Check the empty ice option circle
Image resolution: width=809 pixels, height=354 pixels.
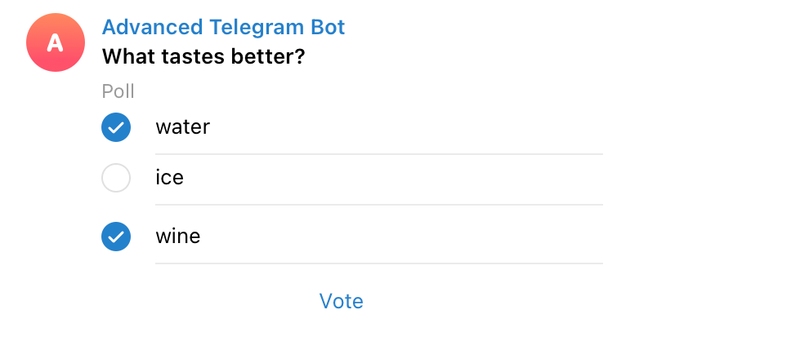coord(116,178)
